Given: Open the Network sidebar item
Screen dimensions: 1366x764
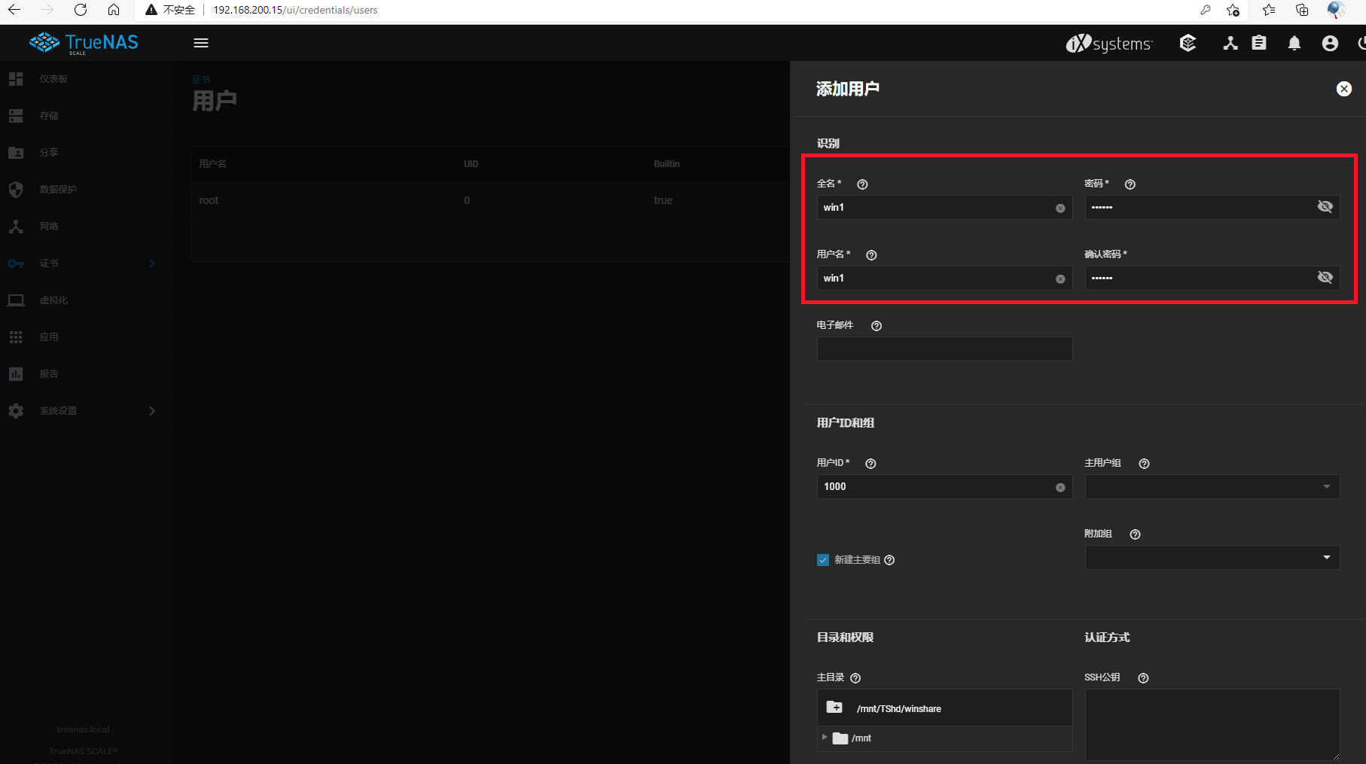Looking at the screenshot, I should pyautogui.click(x=84, y=227).
